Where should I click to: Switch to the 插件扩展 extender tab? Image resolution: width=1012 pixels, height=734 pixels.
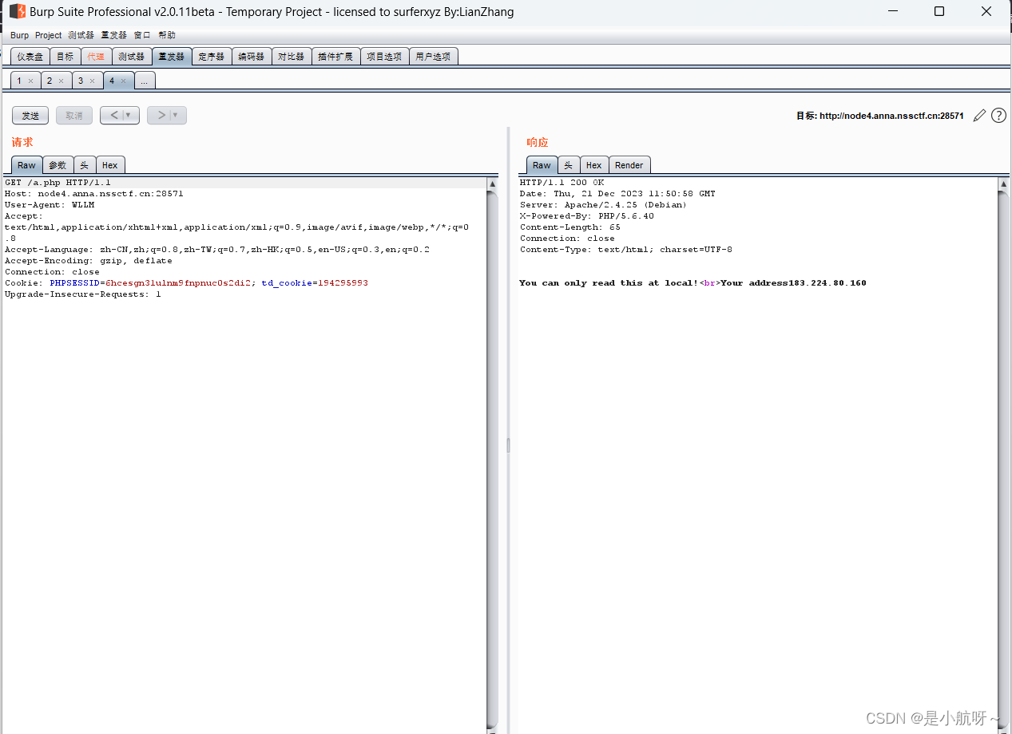coord(335,57)
